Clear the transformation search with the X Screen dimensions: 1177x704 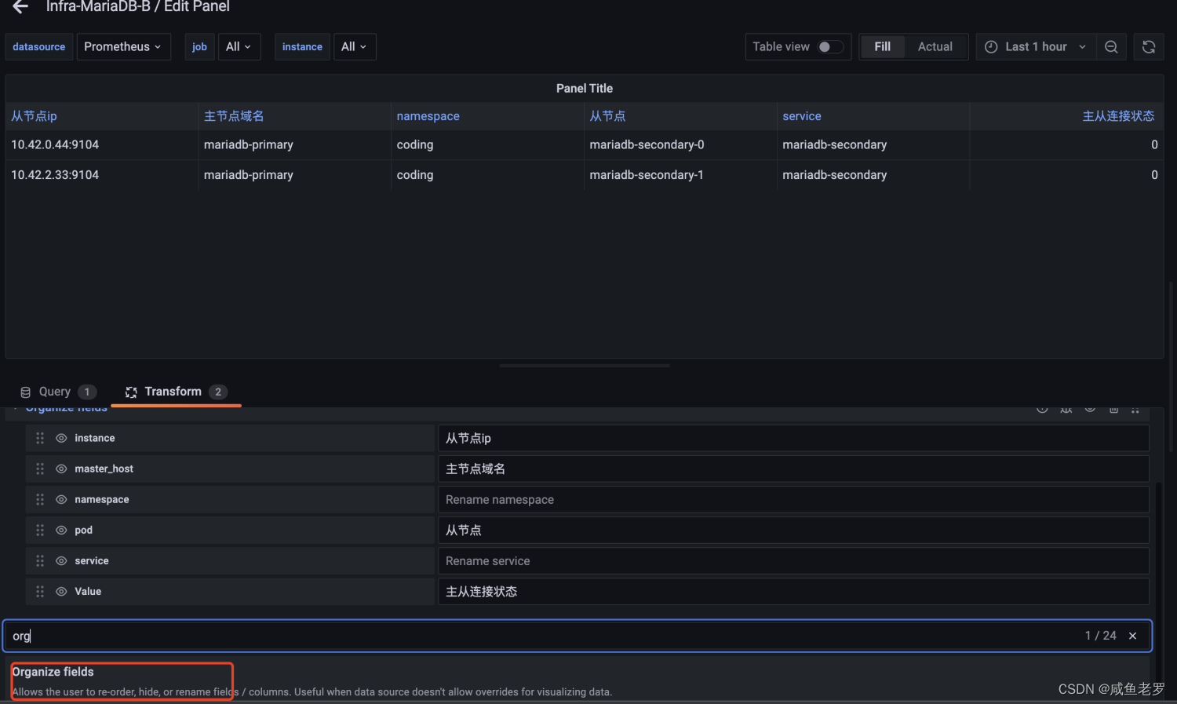(1132, 636)
